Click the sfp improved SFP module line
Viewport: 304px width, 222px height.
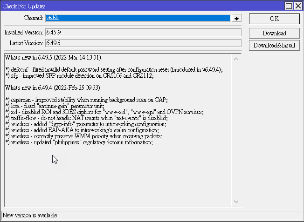[x=79, y=76]
